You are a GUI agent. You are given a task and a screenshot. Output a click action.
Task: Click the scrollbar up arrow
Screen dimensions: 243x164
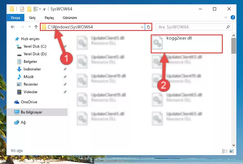pos(234,35)
